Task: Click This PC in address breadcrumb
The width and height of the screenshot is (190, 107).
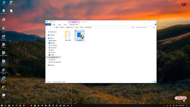Action: [62, 27]
